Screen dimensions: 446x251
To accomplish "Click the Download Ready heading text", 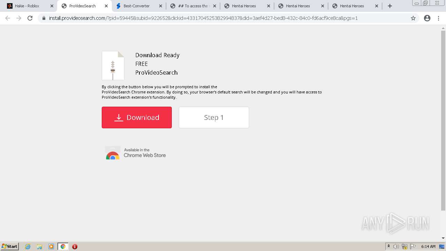I will [x=157, y=55].
